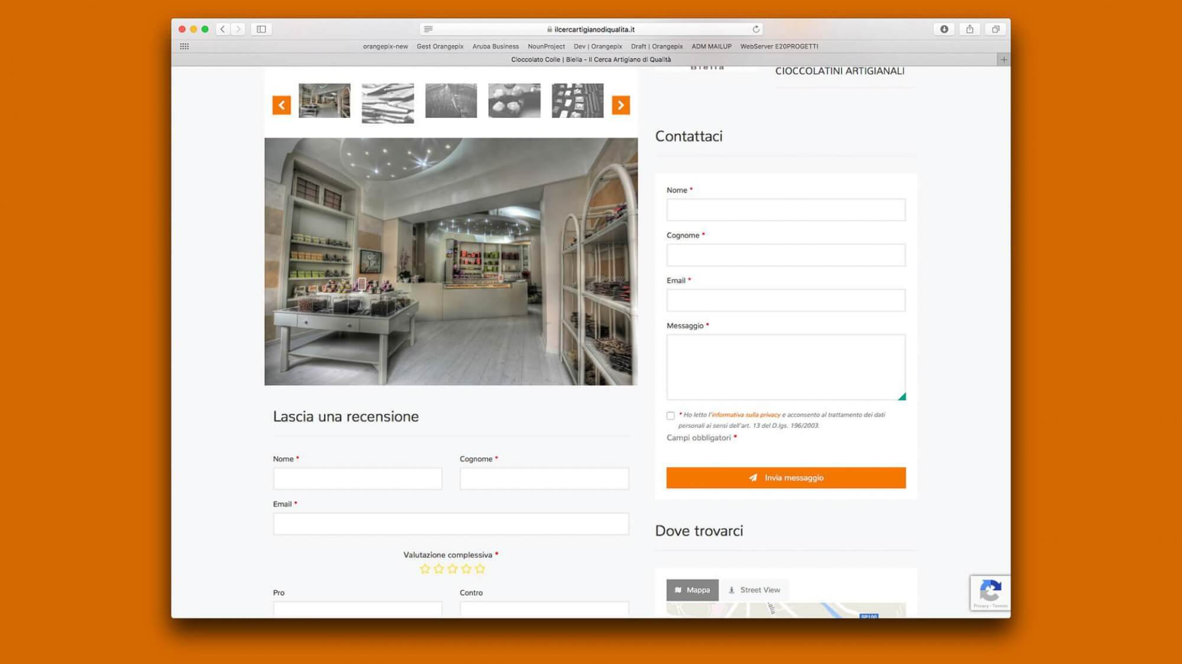Open the favorites grid icon
Viewport: 1182px width, 664px height.
tap(184, 46)
